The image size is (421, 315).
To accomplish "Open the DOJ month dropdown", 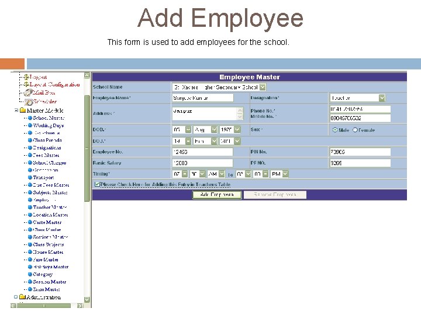I will click(x=214, y=141).
